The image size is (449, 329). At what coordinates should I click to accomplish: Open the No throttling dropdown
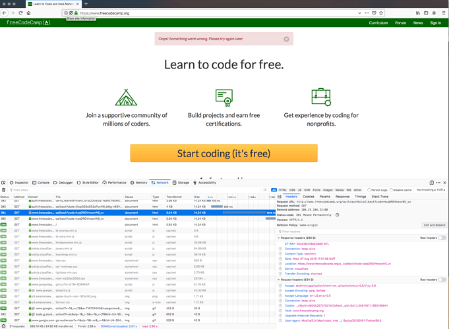point(426,190)
